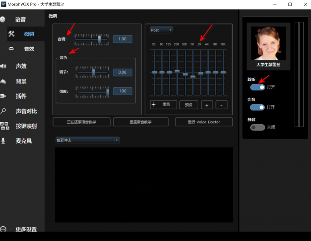
Task: Click the plugin icon next to 插件
Action: [x=3, y=96]
